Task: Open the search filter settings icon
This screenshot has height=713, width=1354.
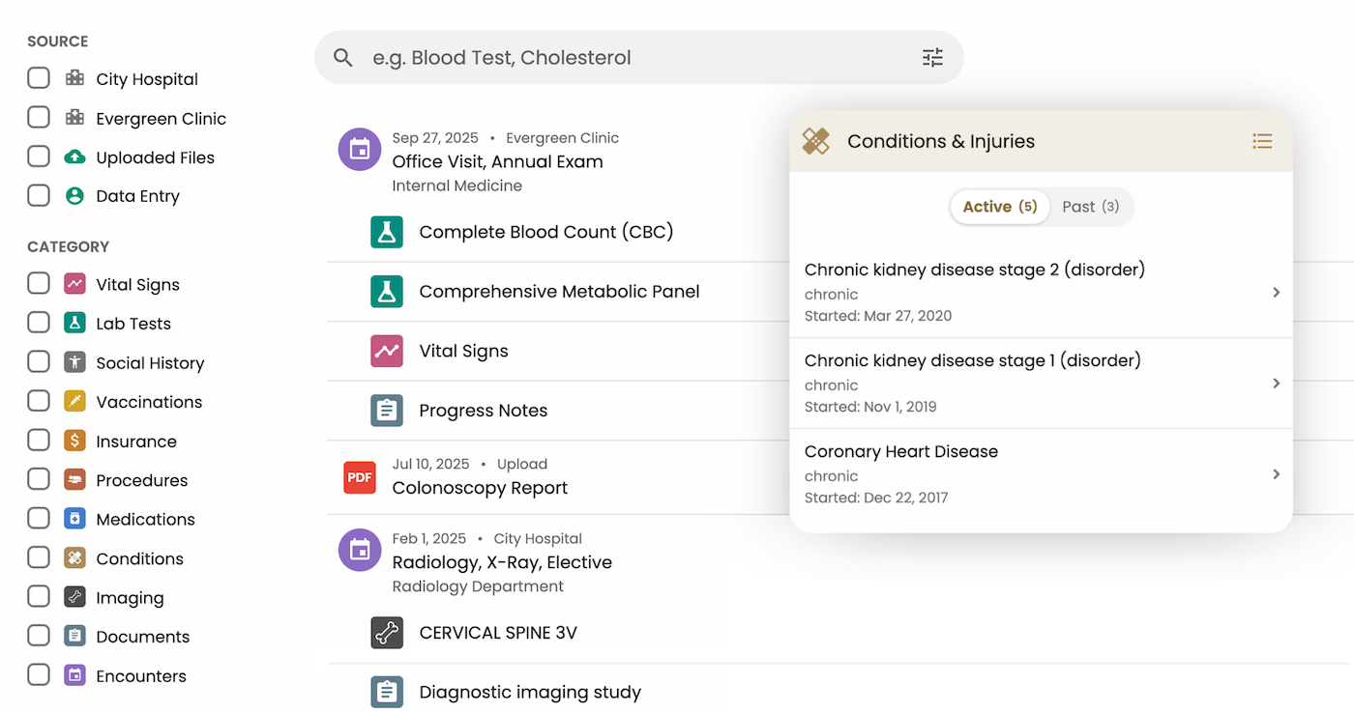Action: pos(932,57)
